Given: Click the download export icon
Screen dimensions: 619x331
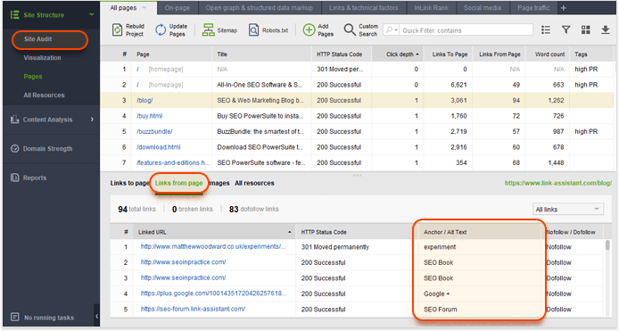Looking at the screenshot, I should (x=606, y=30).
